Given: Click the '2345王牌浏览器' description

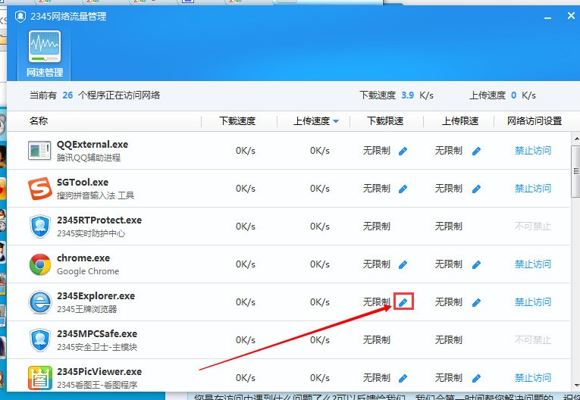Looking at the screenshot, I should [x=87, y=309].
